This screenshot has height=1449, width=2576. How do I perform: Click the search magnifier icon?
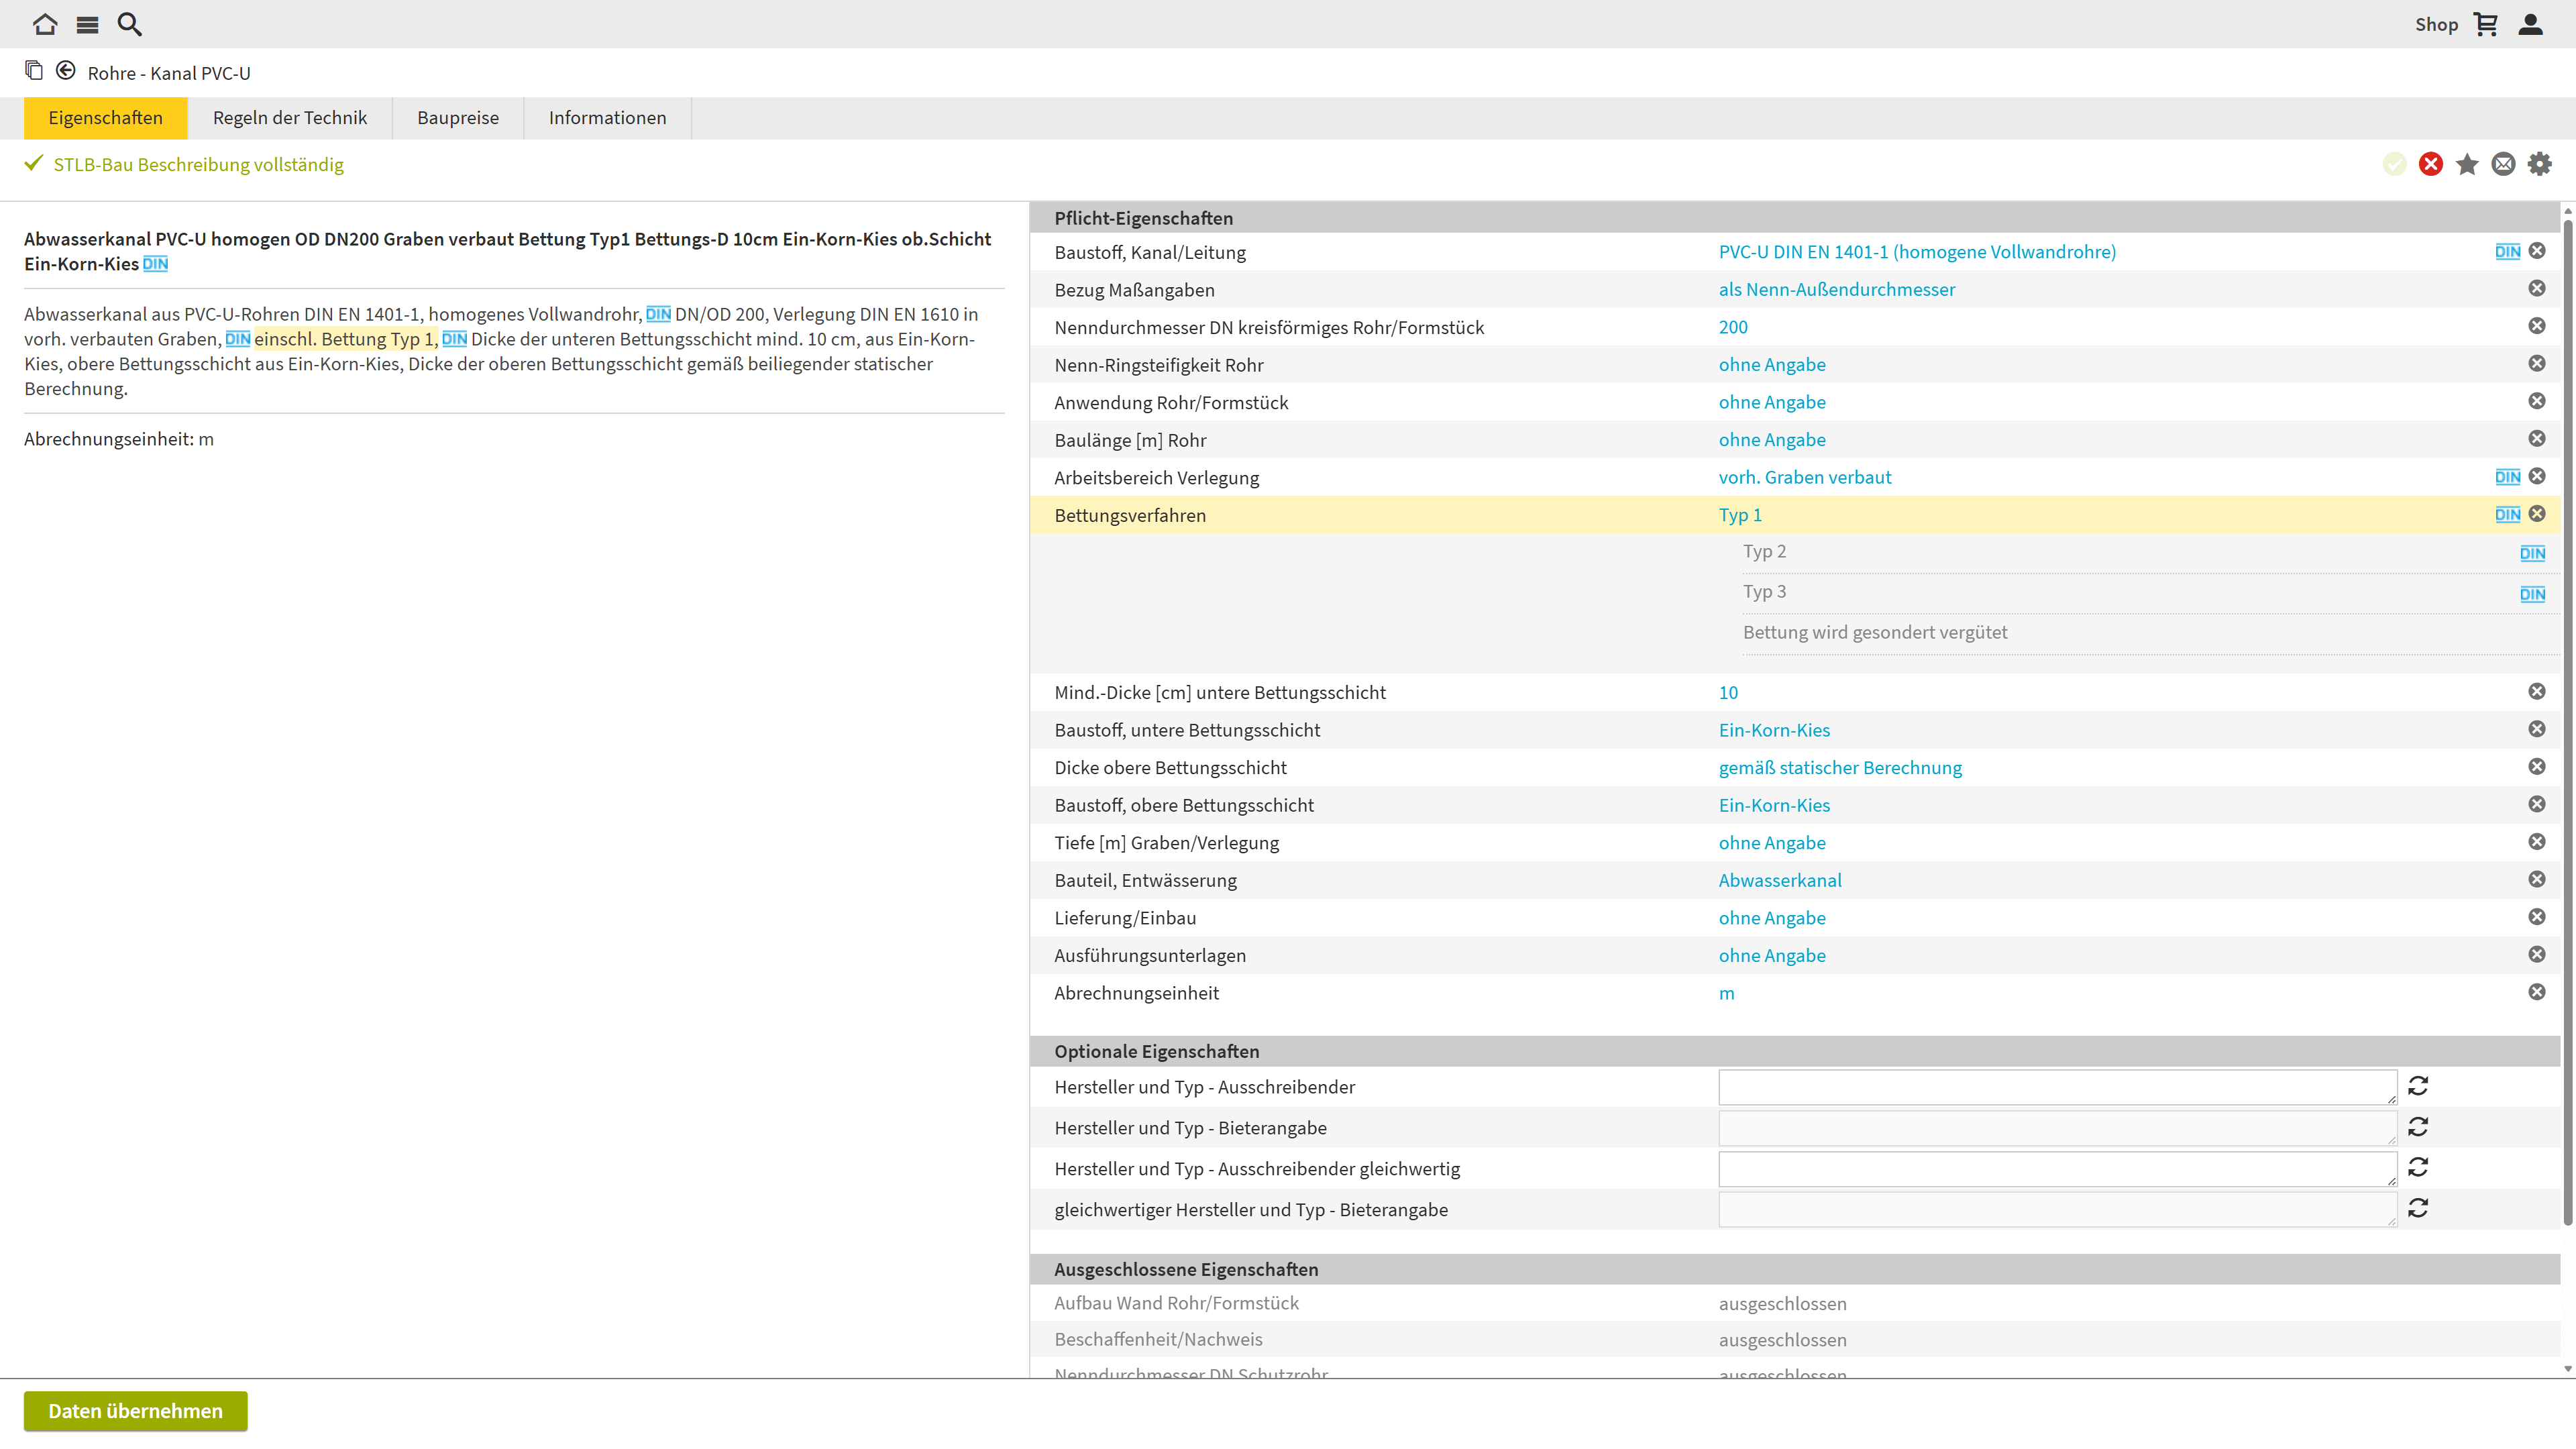click(x=129, y=24)
